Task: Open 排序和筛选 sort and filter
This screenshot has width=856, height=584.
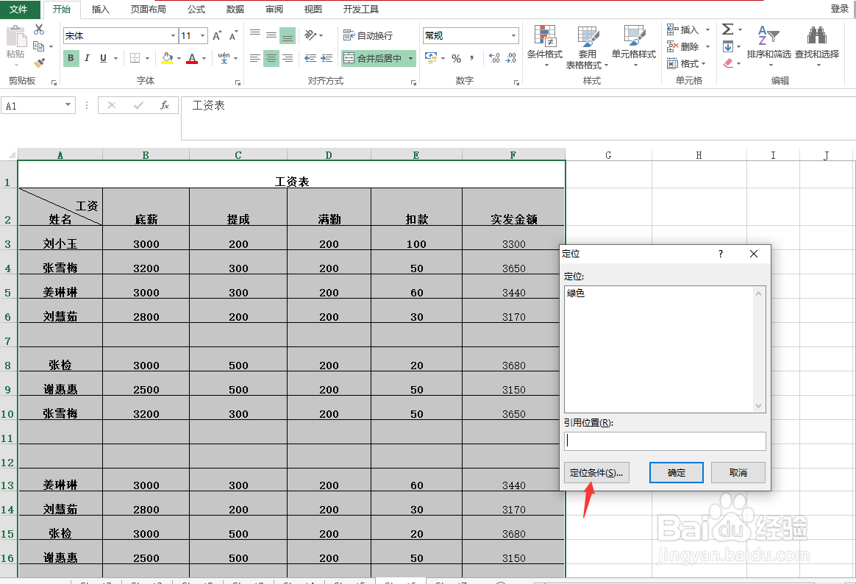Action: [x=768, y=46]
